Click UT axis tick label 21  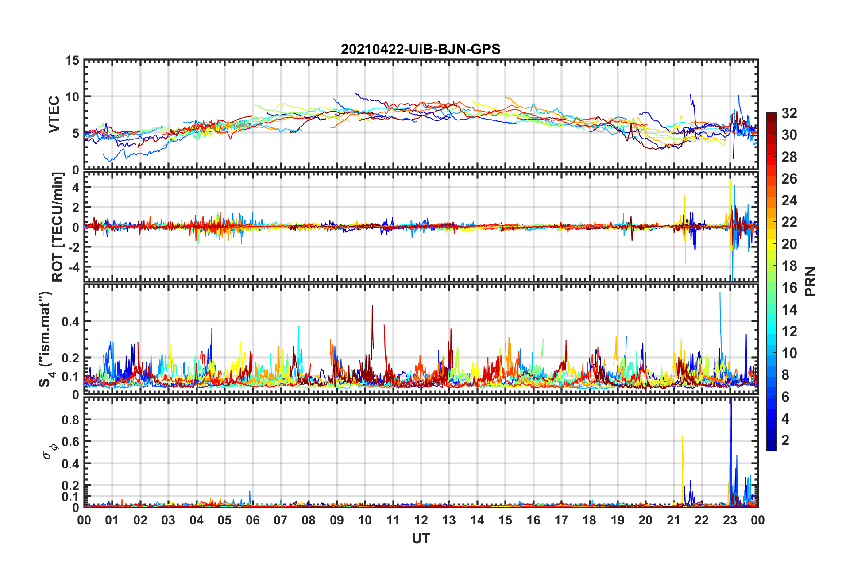point(674,520)
